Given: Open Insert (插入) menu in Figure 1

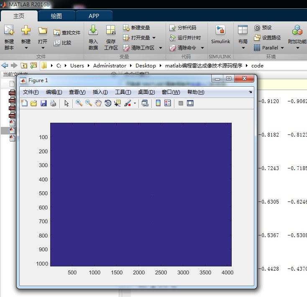Looking at the screenshot, I should pos(100,92).
